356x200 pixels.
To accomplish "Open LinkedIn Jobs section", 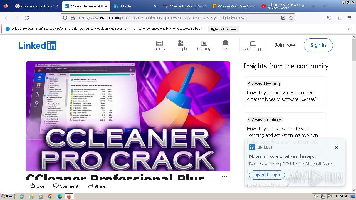I will click(x=226, y=45).
